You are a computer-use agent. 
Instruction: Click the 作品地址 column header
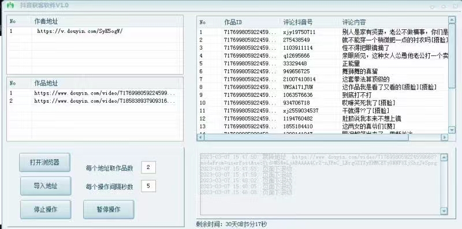46,83
